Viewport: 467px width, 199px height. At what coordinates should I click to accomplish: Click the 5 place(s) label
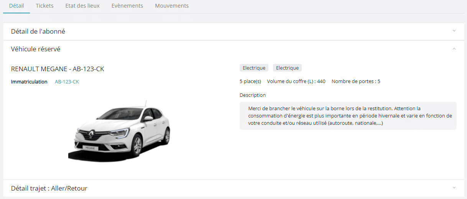pos(250,81)
